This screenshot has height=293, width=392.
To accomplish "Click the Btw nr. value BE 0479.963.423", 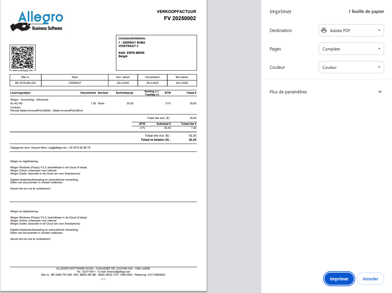I will pyautogui.click(x=26, y=83).
